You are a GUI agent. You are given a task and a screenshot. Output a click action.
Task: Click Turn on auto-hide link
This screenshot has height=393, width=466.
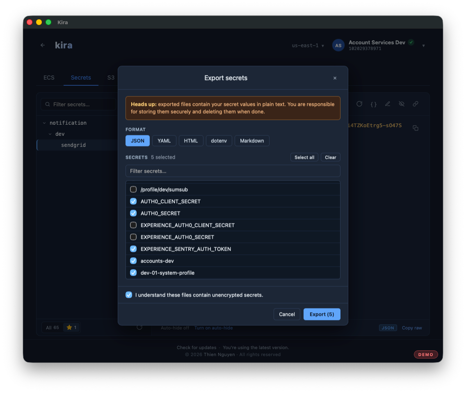click(x=213, y=328)
